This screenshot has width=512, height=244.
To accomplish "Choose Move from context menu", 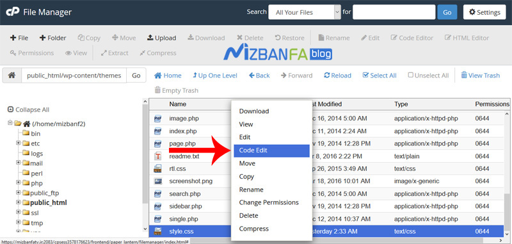I will pos(271,163).
